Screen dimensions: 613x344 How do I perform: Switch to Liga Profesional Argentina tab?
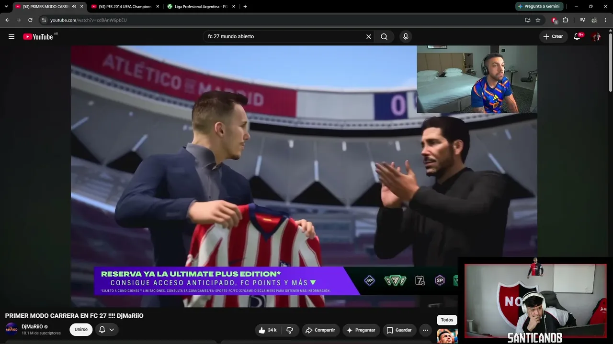point(201,7)
